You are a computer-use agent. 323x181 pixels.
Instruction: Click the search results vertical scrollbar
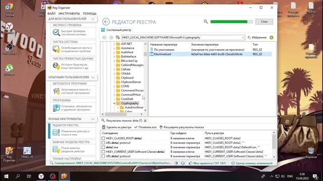point(274,145)
